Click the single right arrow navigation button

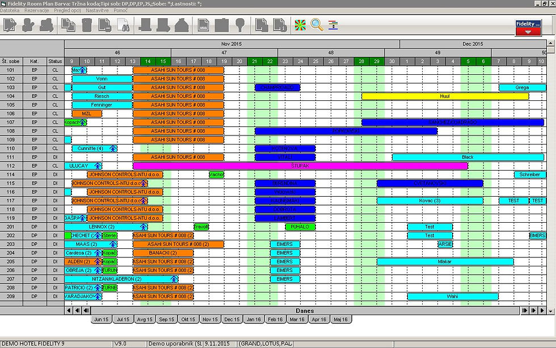[x=542, y=311]
